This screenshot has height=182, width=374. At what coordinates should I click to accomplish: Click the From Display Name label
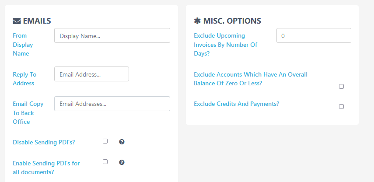[x=23, y=45]
